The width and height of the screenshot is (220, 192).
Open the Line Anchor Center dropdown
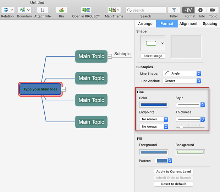tap(182, 81)
